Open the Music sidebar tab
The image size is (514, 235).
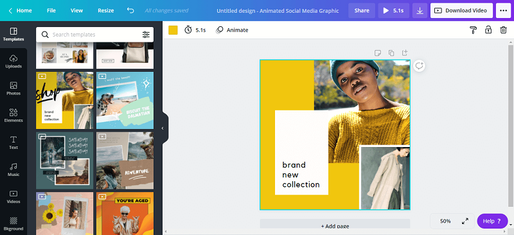pos(13,170)
